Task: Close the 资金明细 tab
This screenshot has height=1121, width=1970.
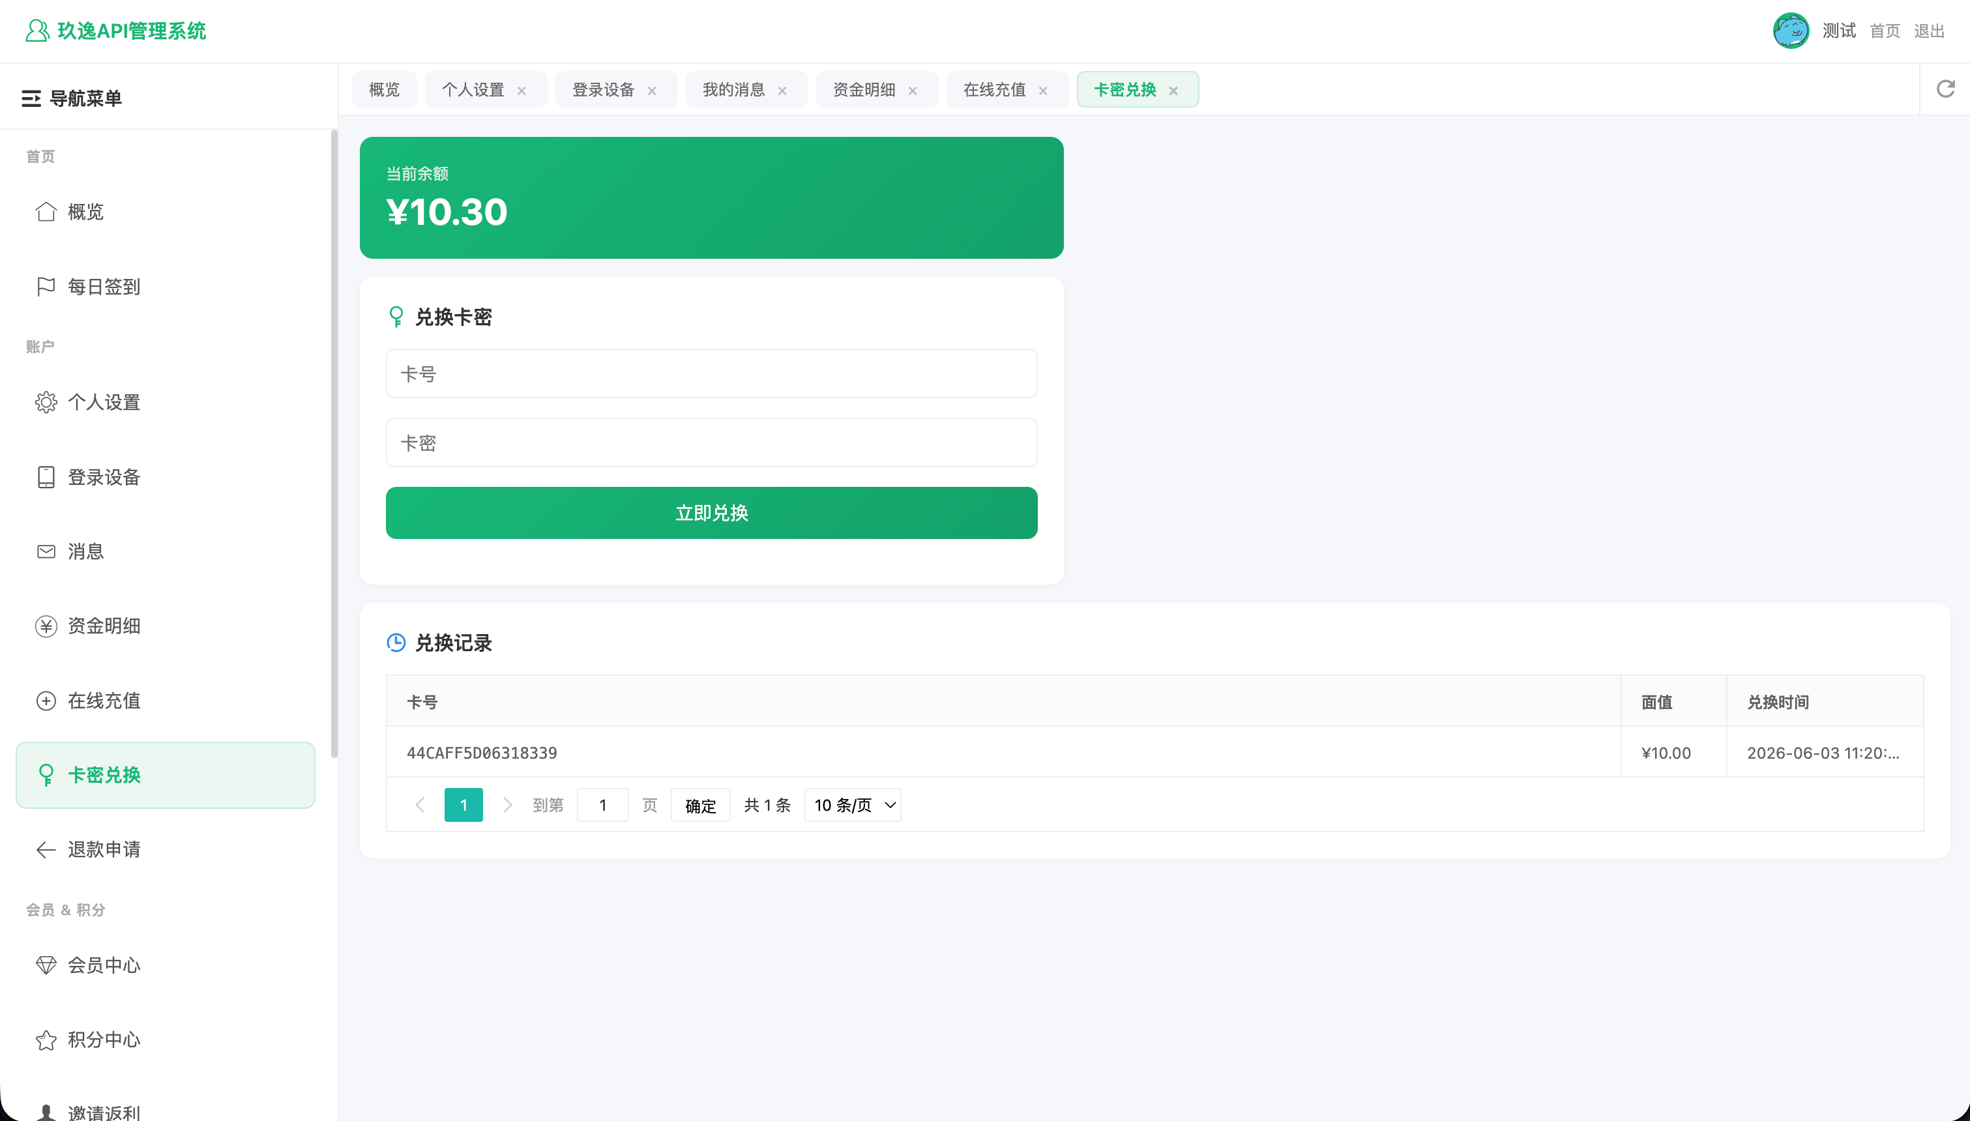Action: pos(912,91)
